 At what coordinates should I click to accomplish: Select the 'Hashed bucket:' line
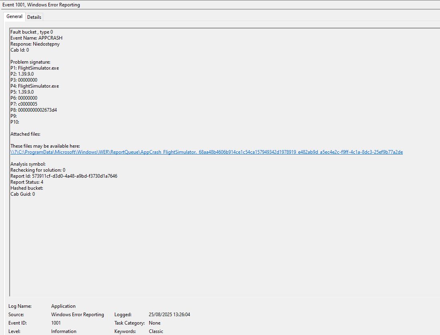[x=27, y=188]
